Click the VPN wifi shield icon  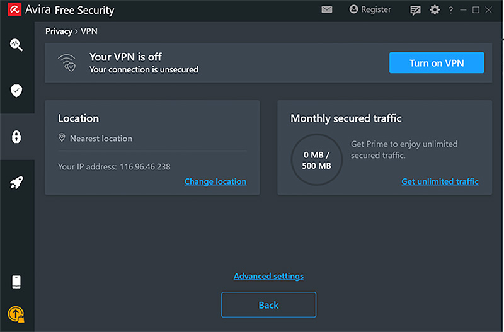point(67,62)
